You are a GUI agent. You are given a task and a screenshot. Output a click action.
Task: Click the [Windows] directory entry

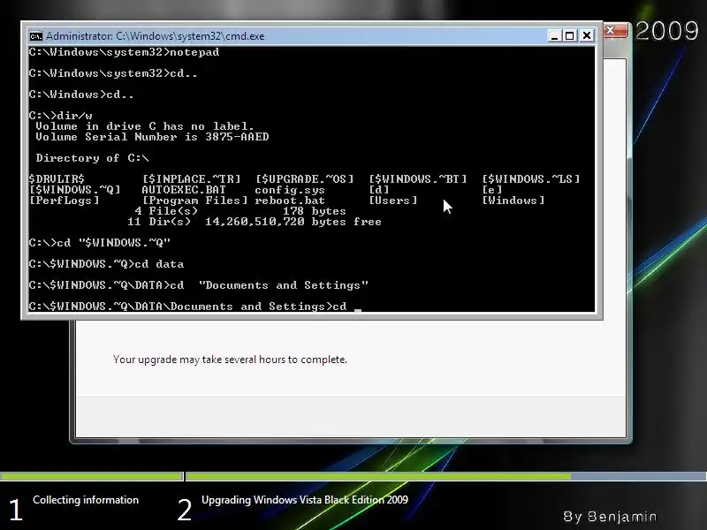pyautogui.click(x=513, y=201)
